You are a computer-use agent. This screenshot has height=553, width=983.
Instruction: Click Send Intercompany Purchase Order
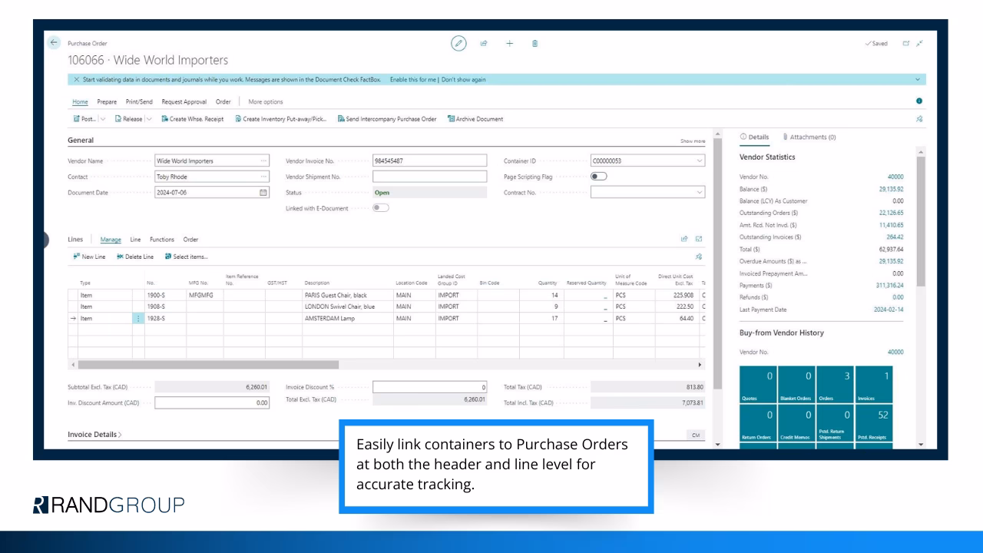coord(386,119)
